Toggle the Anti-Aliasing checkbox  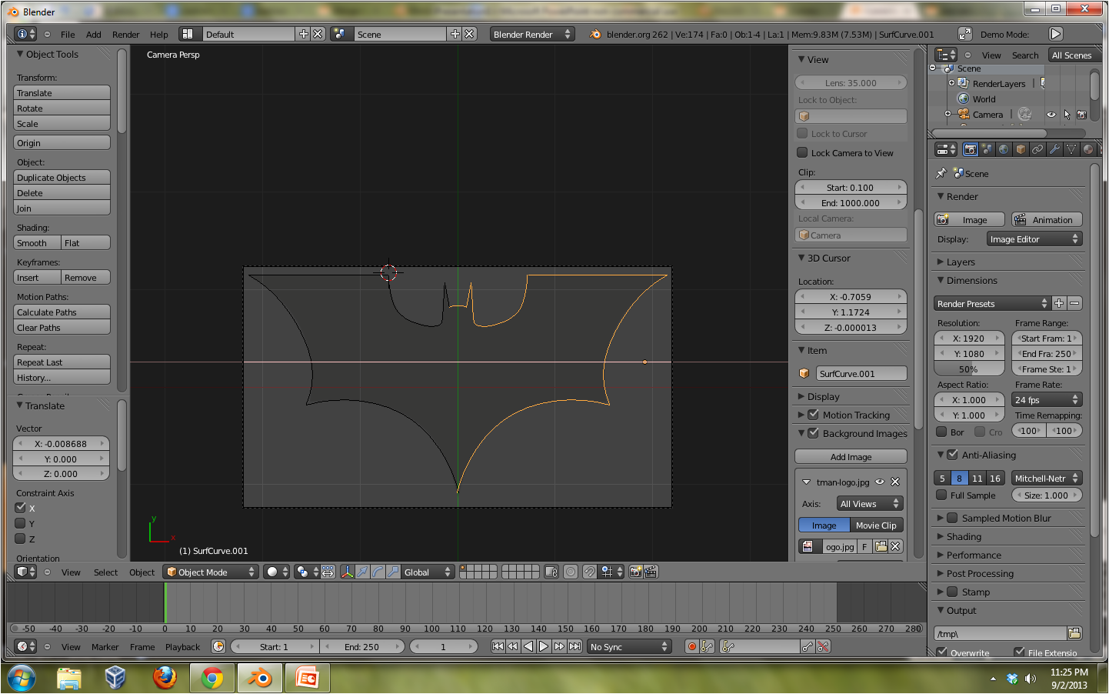(x=952, y=455)
